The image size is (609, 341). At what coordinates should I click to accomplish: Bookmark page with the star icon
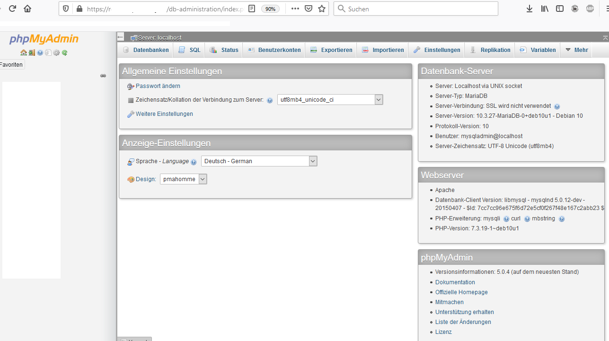(x=322, y=9)
